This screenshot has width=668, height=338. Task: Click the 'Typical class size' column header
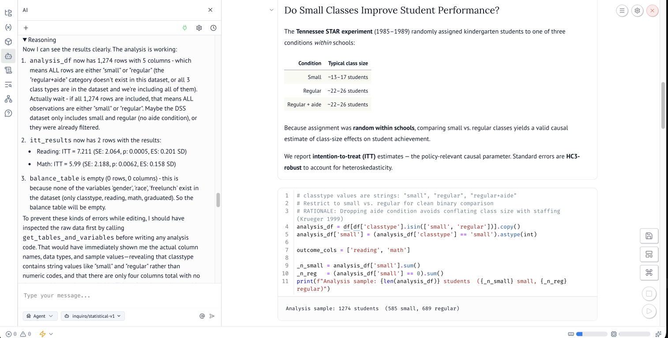[x=348, y=64]
